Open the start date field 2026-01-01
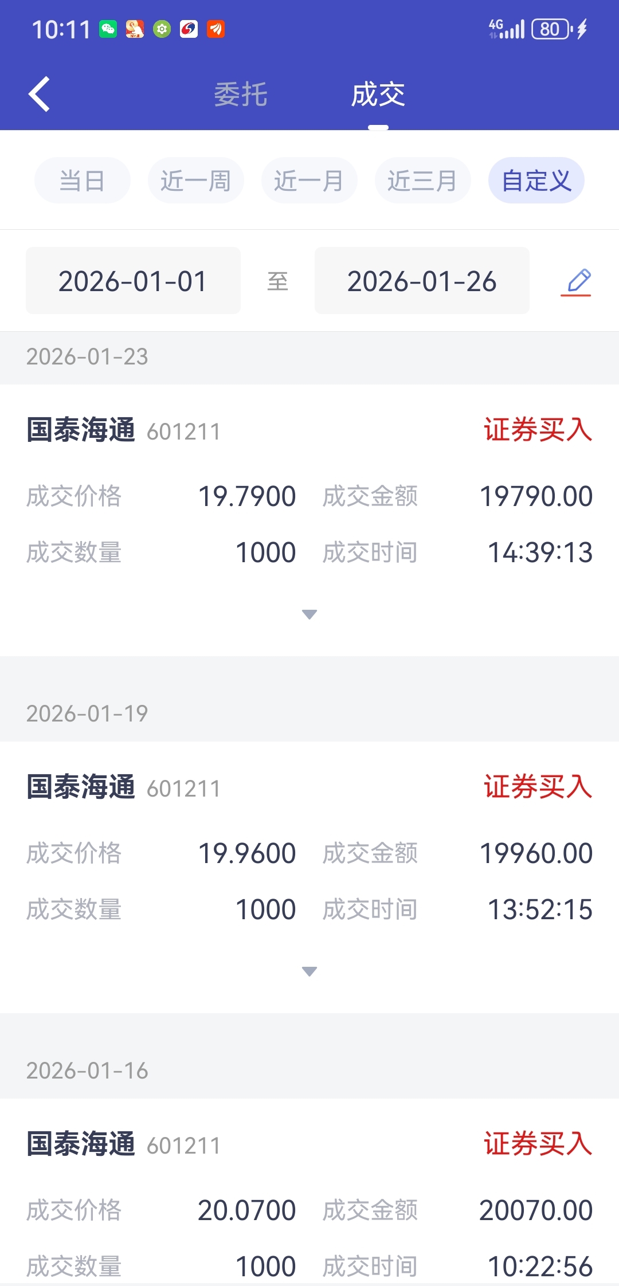 (x=133, y=281)
